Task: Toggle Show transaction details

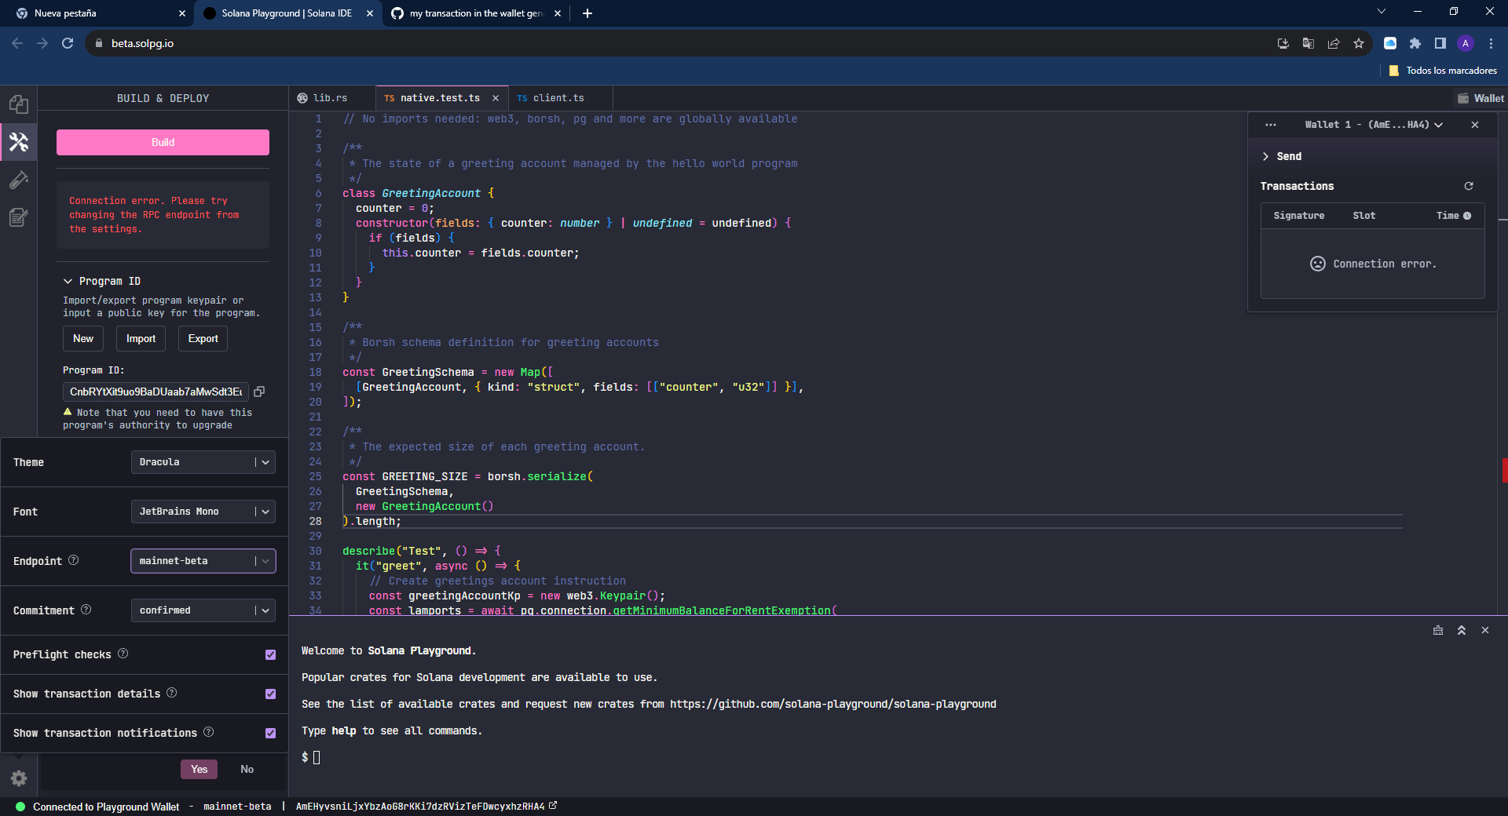Action: click(270, 694)
